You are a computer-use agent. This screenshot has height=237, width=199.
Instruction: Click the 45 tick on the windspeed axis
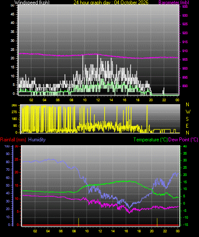tap(12, 15)
